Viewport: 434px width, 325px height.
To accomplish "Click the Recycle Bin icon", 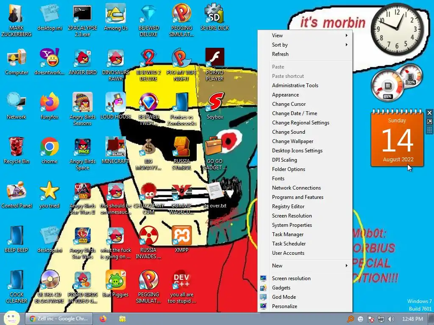I will point(17,151).
